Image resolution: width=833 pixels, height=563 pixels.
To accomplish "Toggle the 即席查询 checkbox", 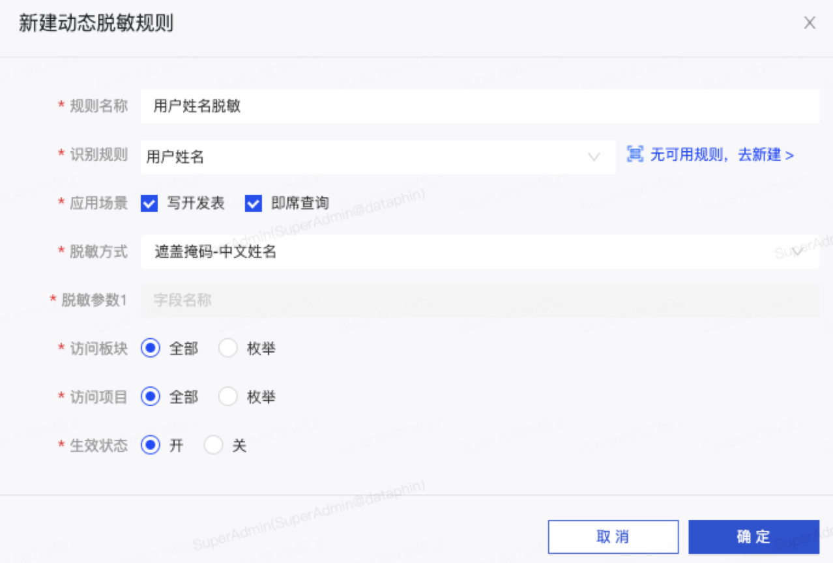I will [x=253, y=203].
